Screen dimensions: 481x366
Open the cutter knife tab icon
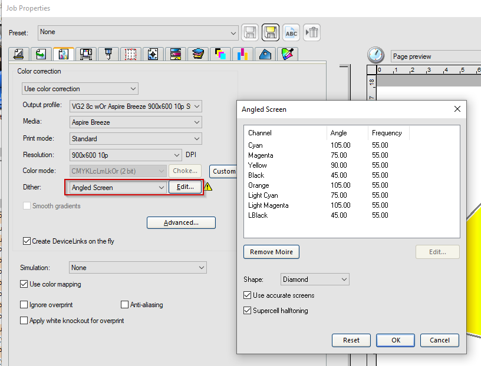click(108, 54)
